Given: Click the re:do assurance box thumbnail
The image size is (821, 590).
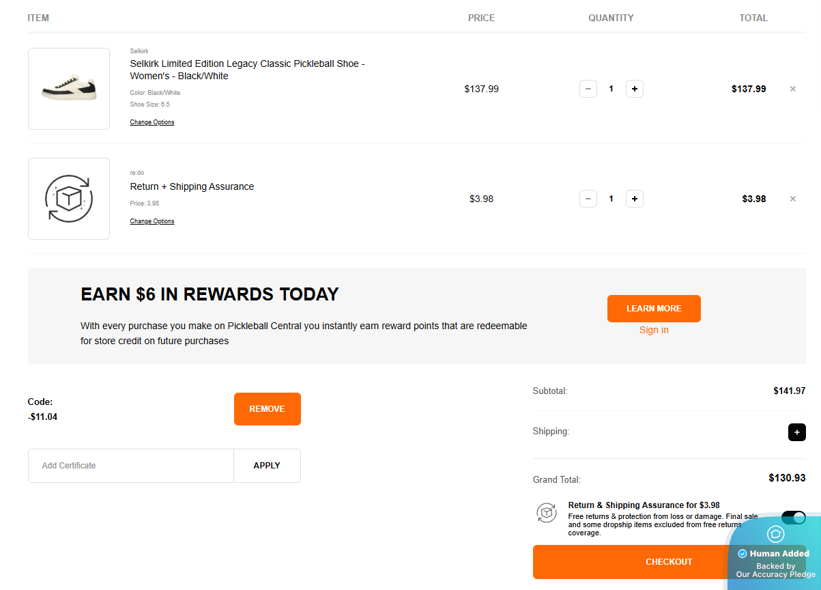Looking at the screenshot, I should 69,199.
